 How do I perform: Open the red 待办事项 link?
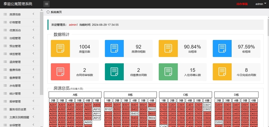[x=242, y=4]
